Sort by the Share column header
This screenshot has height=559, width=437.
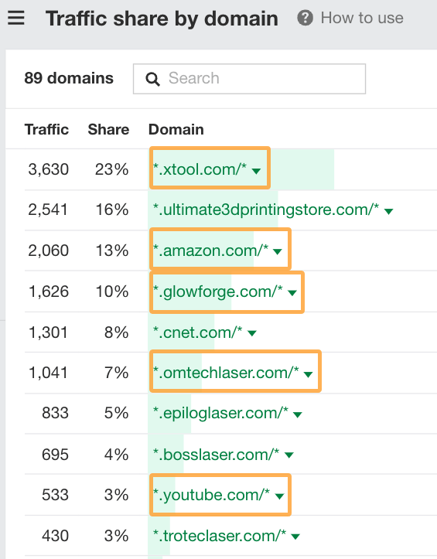[108, 129]
